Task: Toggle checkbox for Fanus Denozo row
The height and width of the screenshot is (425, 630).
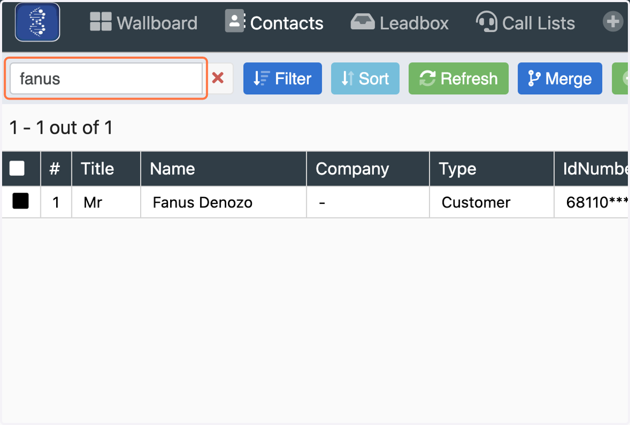Action: point(20,201)
